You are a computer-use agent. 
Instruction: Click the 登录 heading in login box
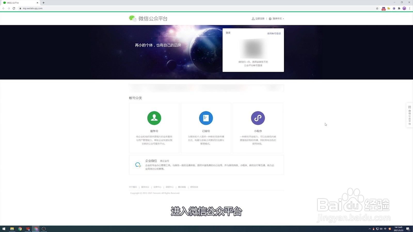point(228,33)
